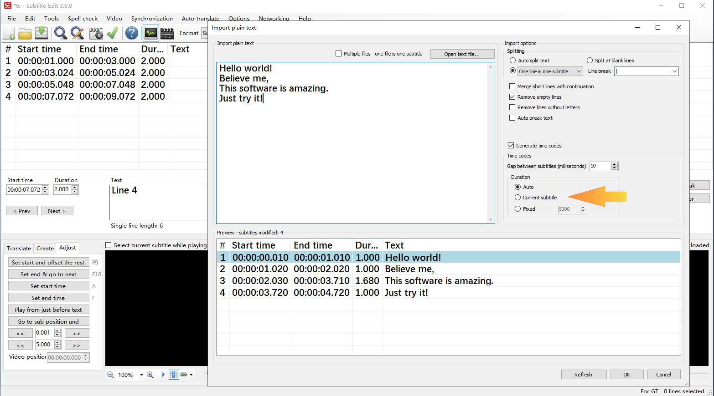This screenshot has height=396, width=714.
Task: Open the Synchronization menu
Action: click(152, 18)
